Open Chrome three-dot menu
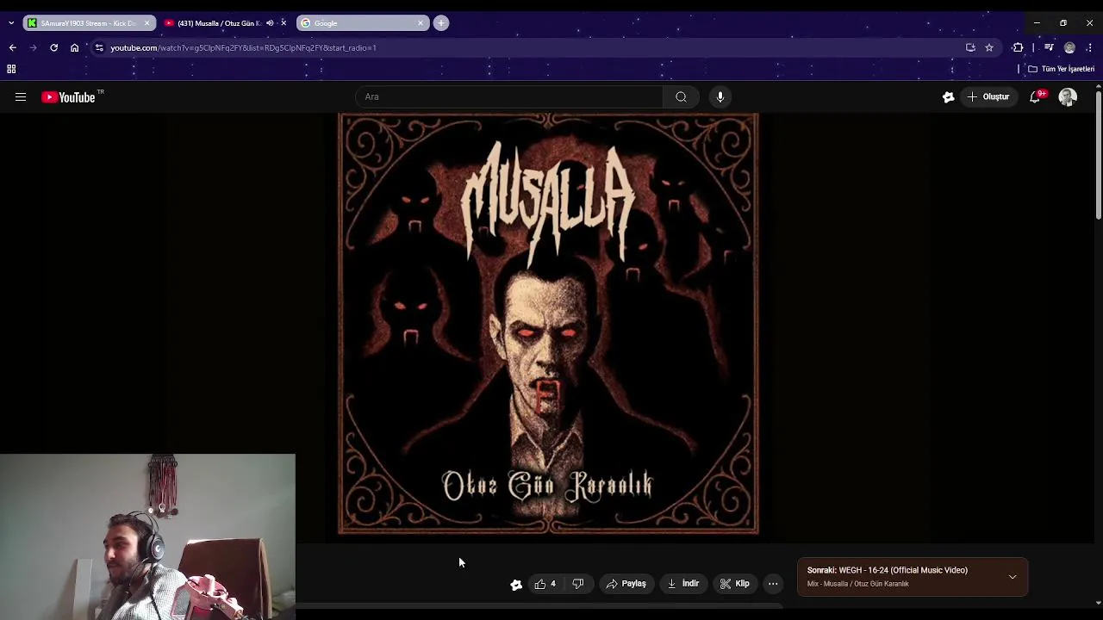The height and width of the screenshot is (620, 1103). 1089,47
